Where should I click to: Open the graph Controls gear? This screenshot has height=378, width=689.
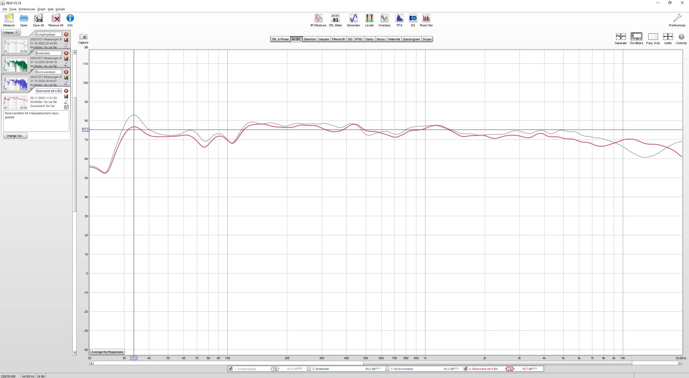(681, 38)
